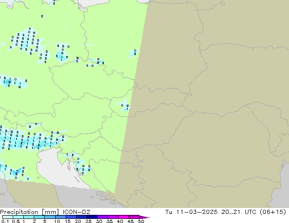This screenshot has height=223, width=289.
Task: Click the '(06+15)' forecast run text
Action: pos(273,212)
